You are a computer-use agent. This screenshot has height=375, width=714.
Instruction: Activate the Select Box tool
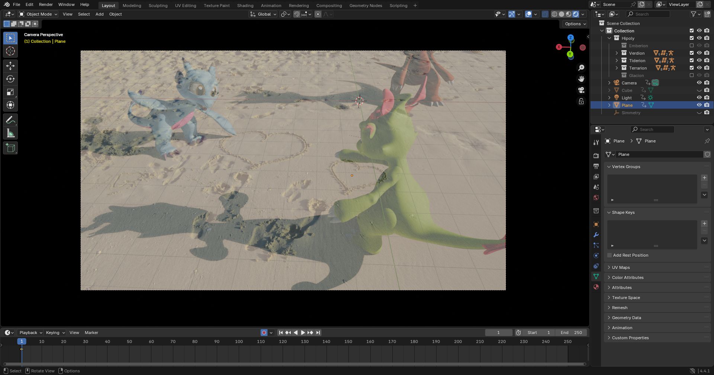[10, 38]
